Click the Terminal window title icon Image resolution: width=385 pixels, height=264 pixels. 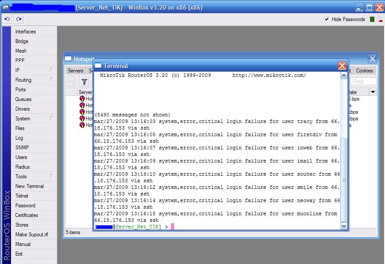pyautogui.click(x=98, y=65)
